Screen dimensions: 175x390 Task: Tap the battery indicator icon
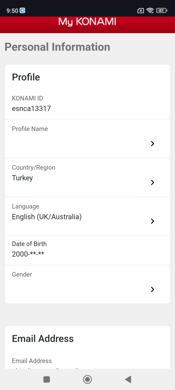point(162,10)
